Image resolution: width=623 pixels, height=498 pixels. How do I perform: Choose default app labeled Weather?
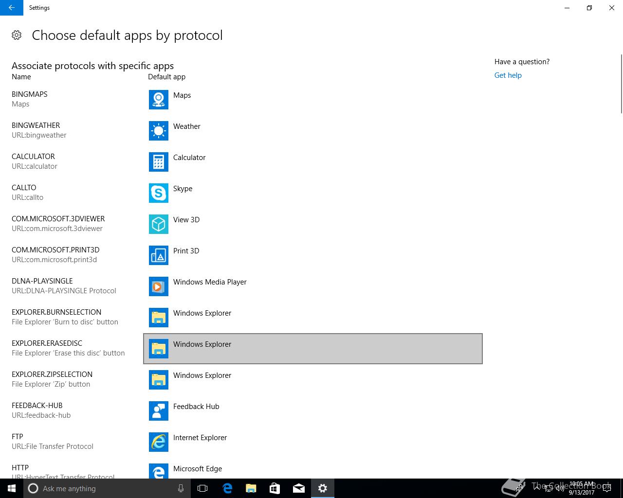187,126
